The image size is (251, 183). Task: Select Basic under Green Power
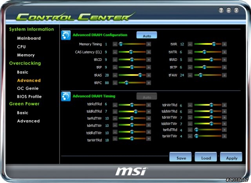tap(23, 113)
